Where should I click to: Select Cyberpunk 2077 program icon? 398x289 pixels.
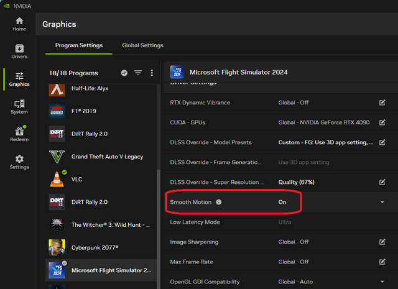pos(57,247)
